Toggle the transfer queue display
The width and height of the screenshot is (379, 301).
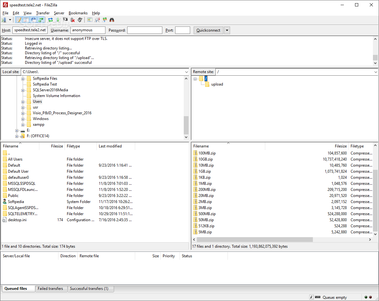tap(41, 20)
